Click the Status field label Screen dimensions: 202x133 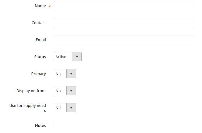[40, 57]
